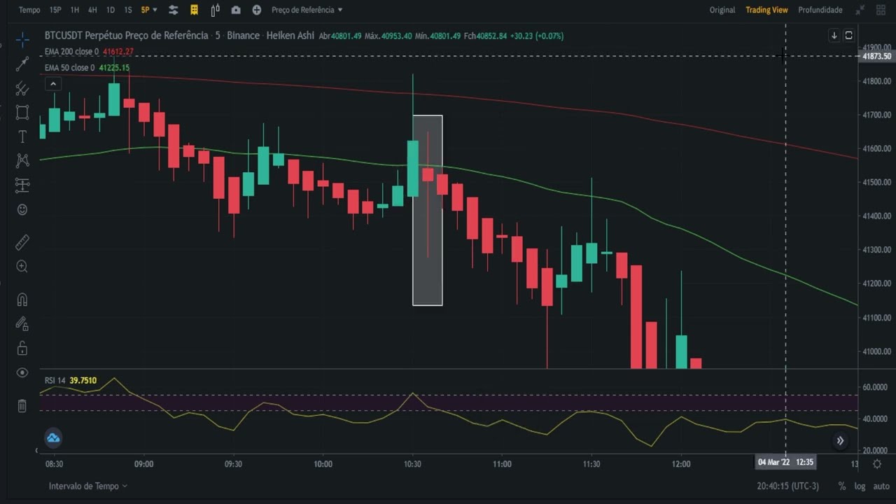Open the Preço de Referência dropdown
The height and width of the screenshot is (504, 896).
click(x=307, y=10)
